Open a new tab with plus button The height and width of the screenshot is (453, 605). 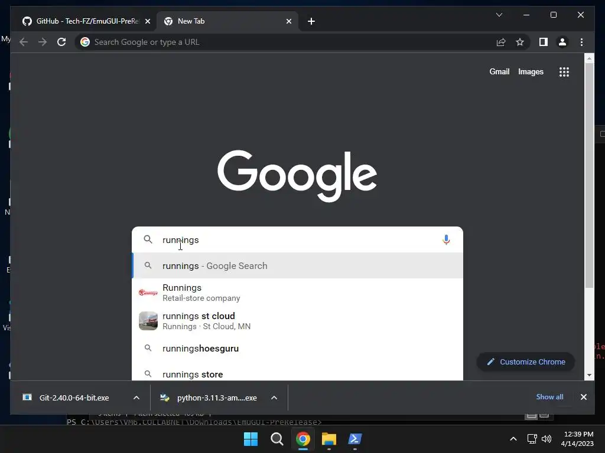(311, 21)
